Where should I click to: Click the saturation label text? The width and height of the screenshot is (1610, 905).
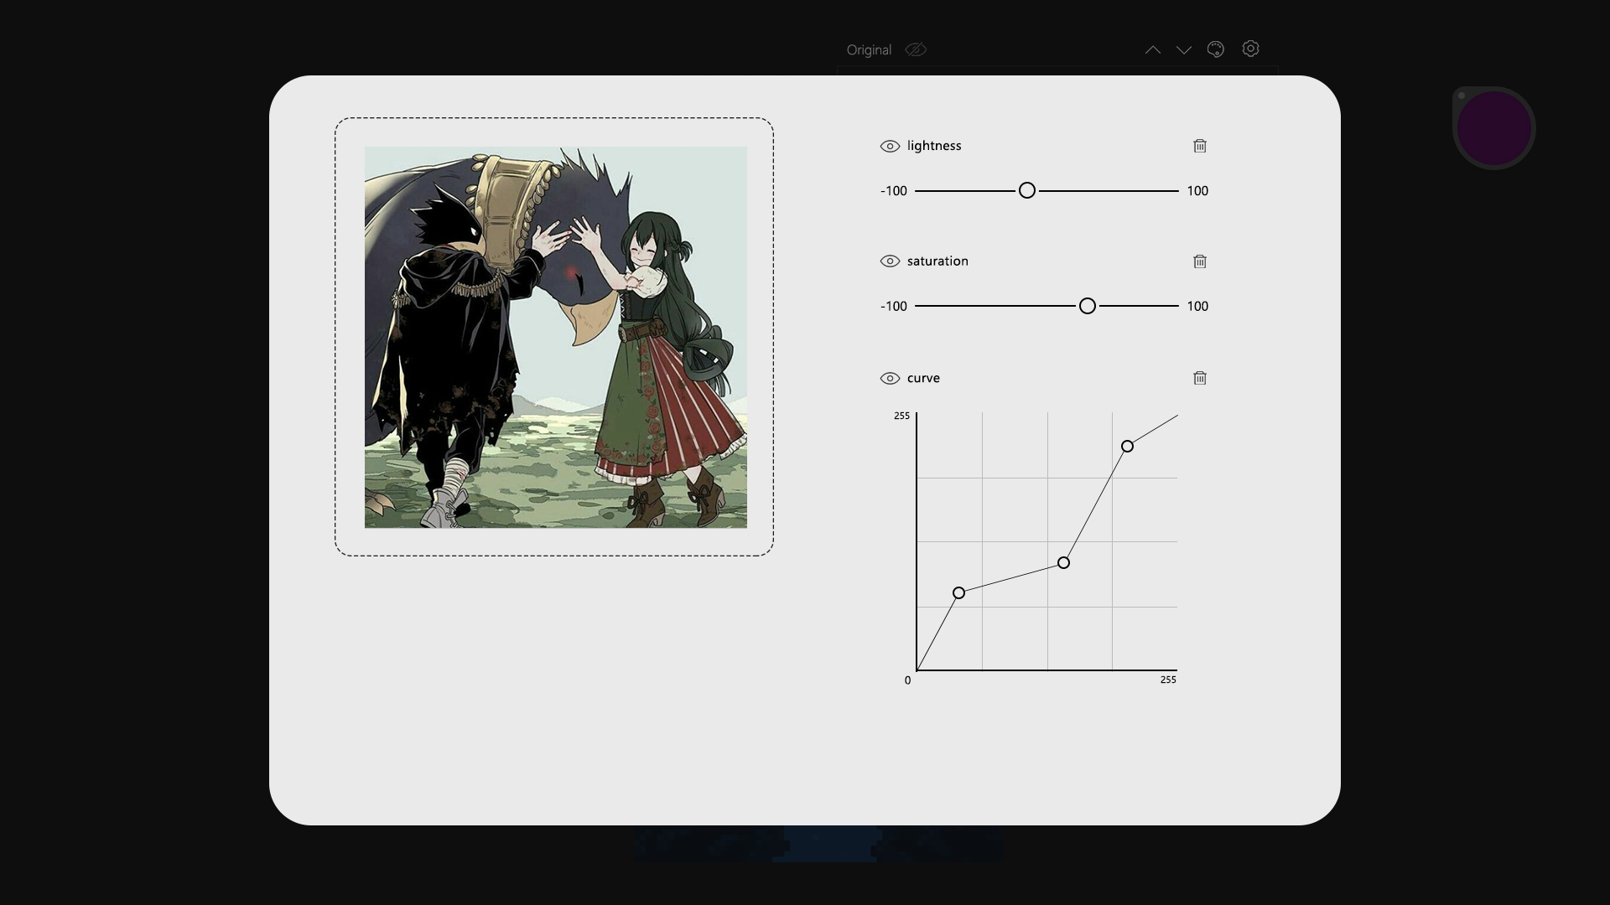click(x=937, y=261)
